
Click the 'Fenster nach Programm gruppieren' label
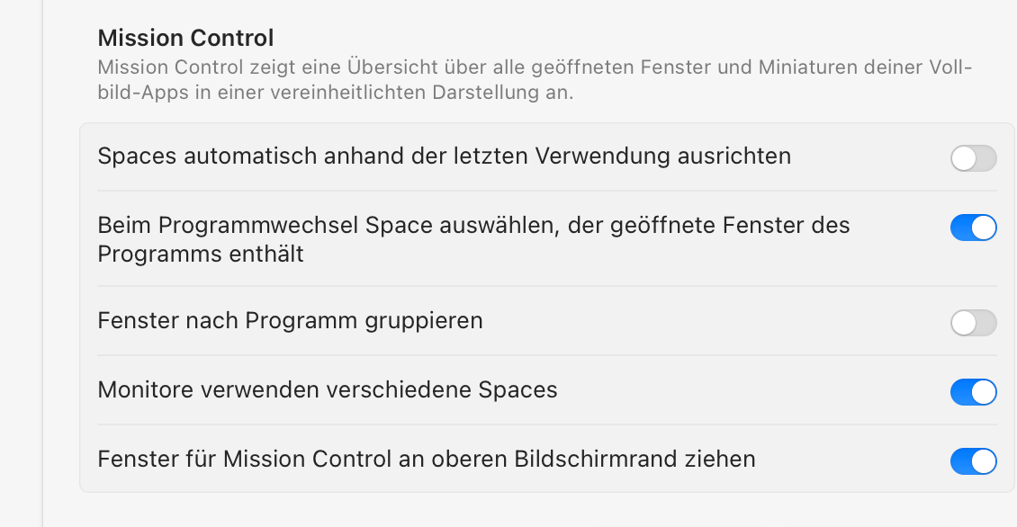click(290, 321)
